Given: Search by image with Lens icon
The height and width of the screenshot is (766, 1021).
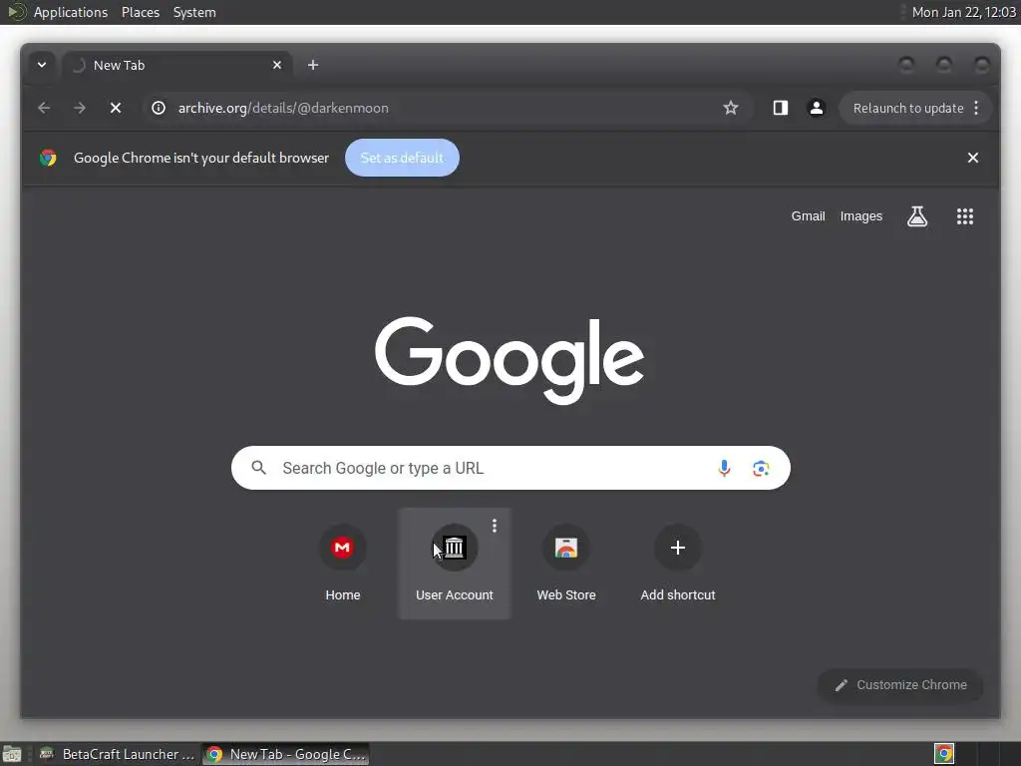Looking at the screenshot, I should coord(761,468).
